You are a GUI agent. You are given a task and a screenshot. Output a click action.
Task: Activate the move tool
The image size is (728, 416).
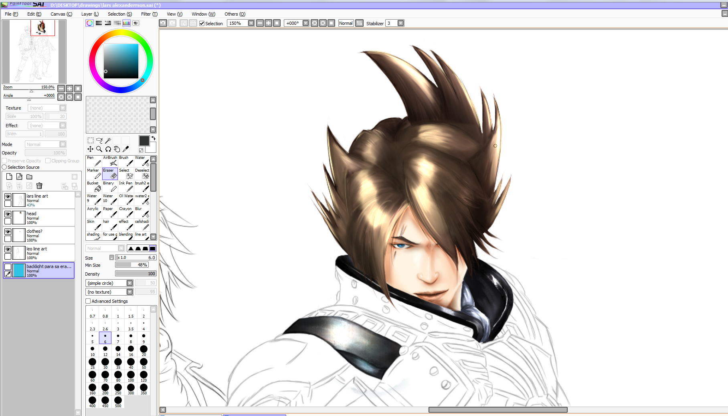coord(91,149)
